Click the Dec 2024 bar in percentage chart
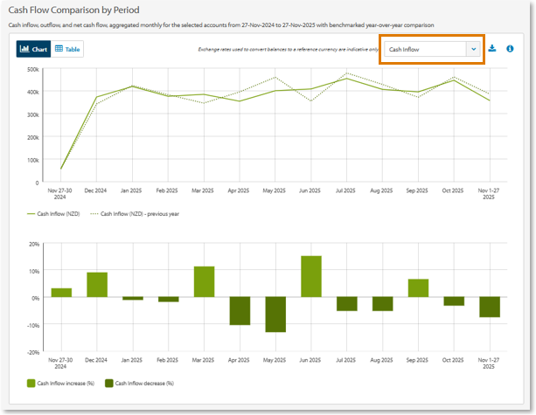This screenshot has height=415, width=536. (97, 285)
